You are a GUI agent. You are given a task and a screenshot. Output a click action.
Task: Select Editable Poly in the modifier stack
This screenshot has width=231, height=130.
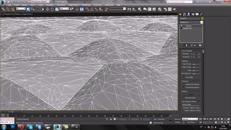(x=187, y=28)
